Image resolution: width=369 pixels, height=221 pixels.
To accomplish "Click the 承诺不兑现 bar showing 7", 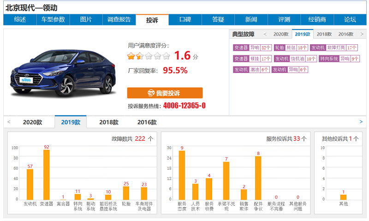I will click(226, 181).
